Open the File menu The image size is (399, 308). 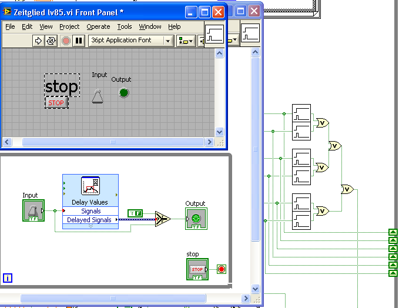click(10, 26)
